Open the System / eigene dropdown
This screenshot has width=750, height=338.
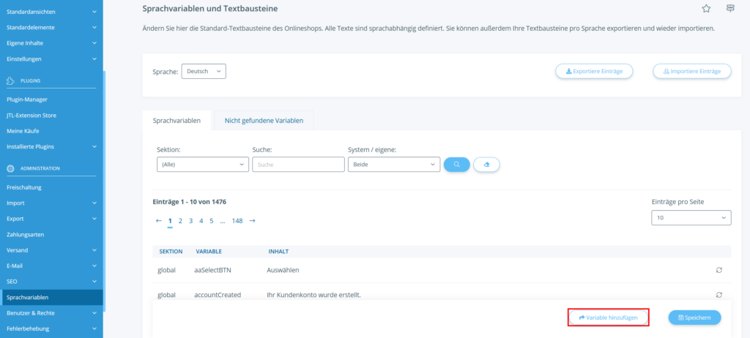pos(393,165)
